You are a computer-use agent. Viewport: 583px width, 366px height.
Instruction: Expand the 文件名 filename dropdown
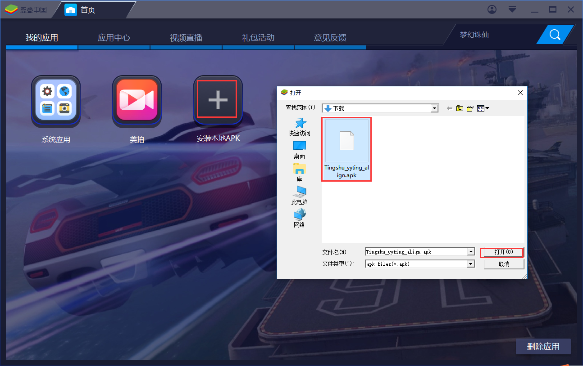click(470, 251)
